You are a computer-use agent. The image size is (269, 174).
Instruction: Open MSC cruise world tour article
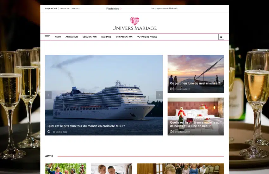point(86,126)
